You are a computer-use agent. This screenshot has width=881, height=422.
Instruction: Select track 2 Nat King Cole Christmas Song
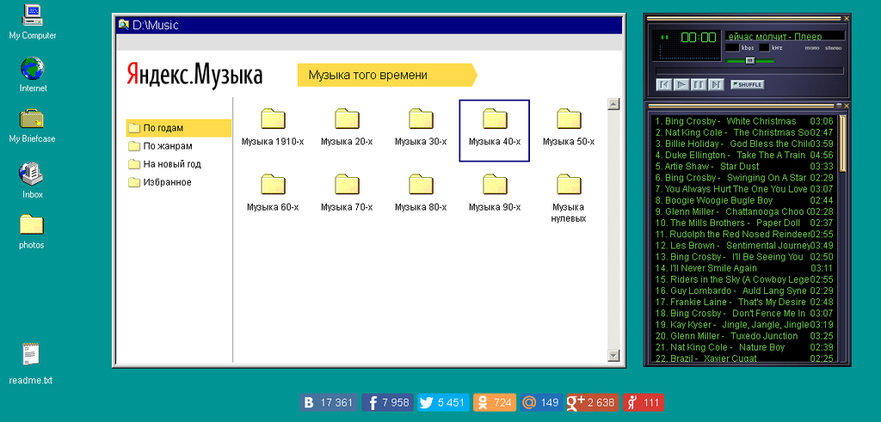[x=744, y=132]
